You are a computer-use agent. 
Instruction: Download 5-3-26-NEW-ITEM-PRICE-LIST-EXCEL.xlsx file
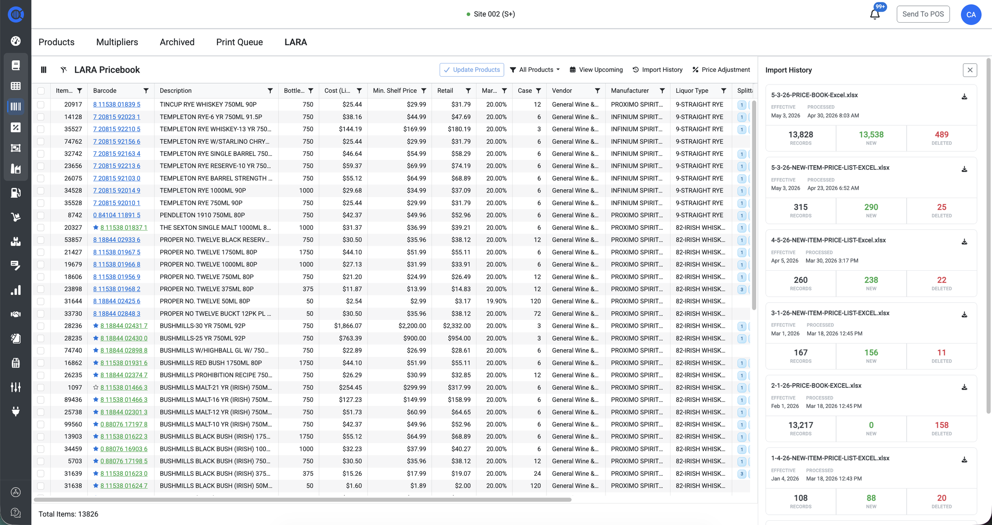pos(965,169)
